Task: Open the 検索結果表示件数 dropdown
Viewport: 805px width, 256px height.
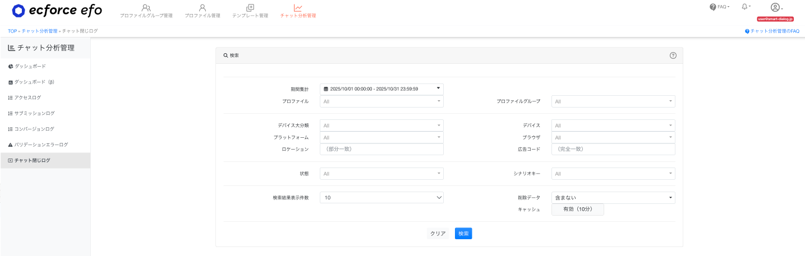Action: click(381, 197)
